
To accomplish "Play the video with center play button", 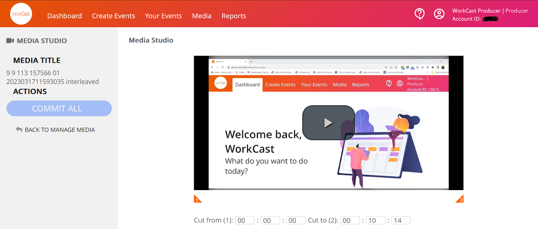I will (329, 123).
